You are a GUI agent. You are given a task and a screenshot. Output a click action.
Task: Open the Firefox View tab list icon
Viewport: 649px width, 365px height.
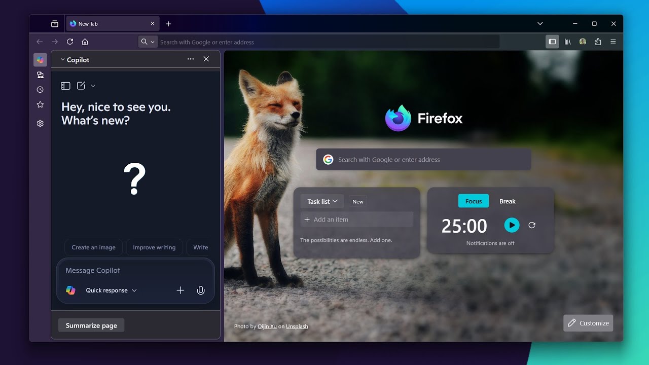coord(55,24)
